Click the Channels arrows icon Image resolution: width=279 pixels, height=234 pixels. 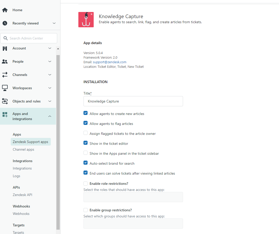pyautogui.click(x=5, y=75)
